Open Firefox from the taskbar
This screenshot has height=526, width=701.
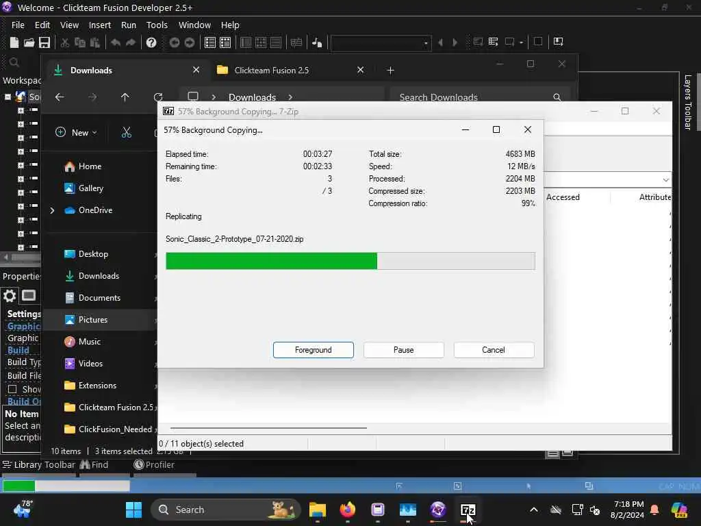click(347, 510)
